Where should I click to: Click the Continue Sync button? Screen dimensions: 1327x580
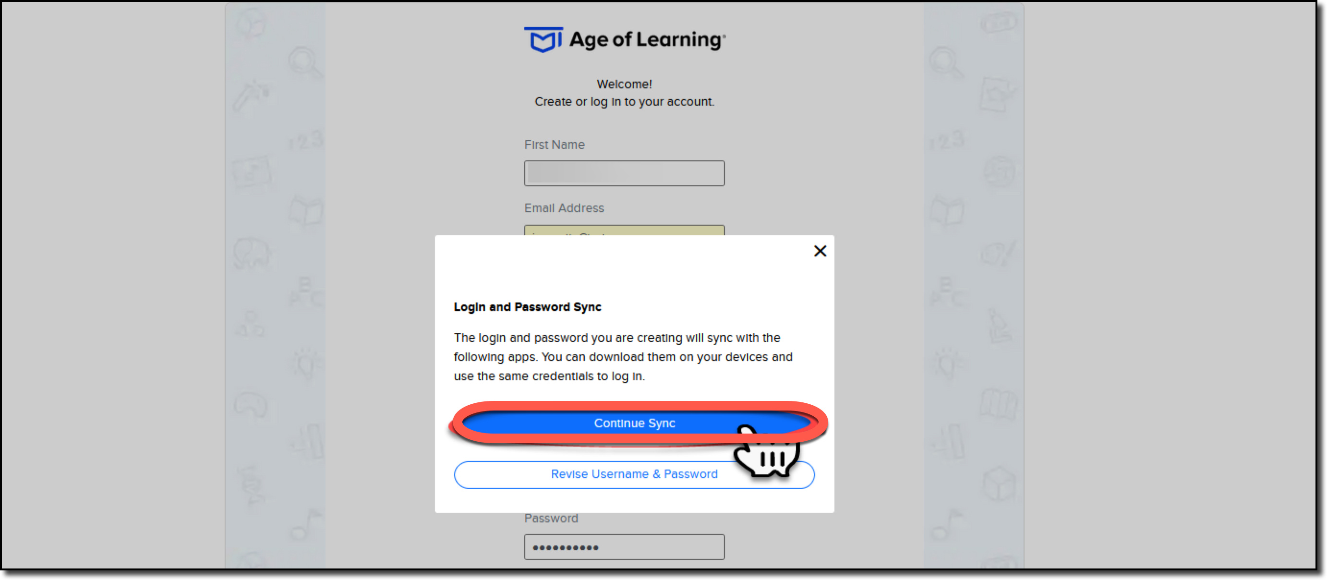(x=635, y=423)
